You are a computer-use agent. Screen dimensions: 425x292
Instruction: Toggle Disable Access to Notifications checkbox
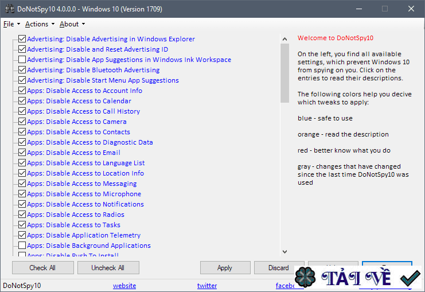(x=22, y=204)
